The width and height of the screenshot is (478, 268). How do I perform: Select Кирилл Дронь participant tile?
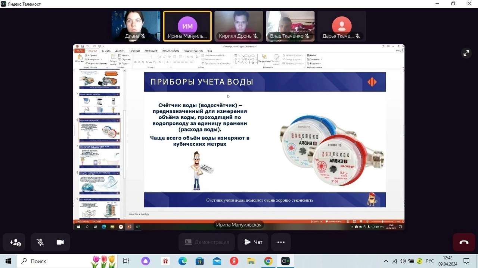pos(239,26)
